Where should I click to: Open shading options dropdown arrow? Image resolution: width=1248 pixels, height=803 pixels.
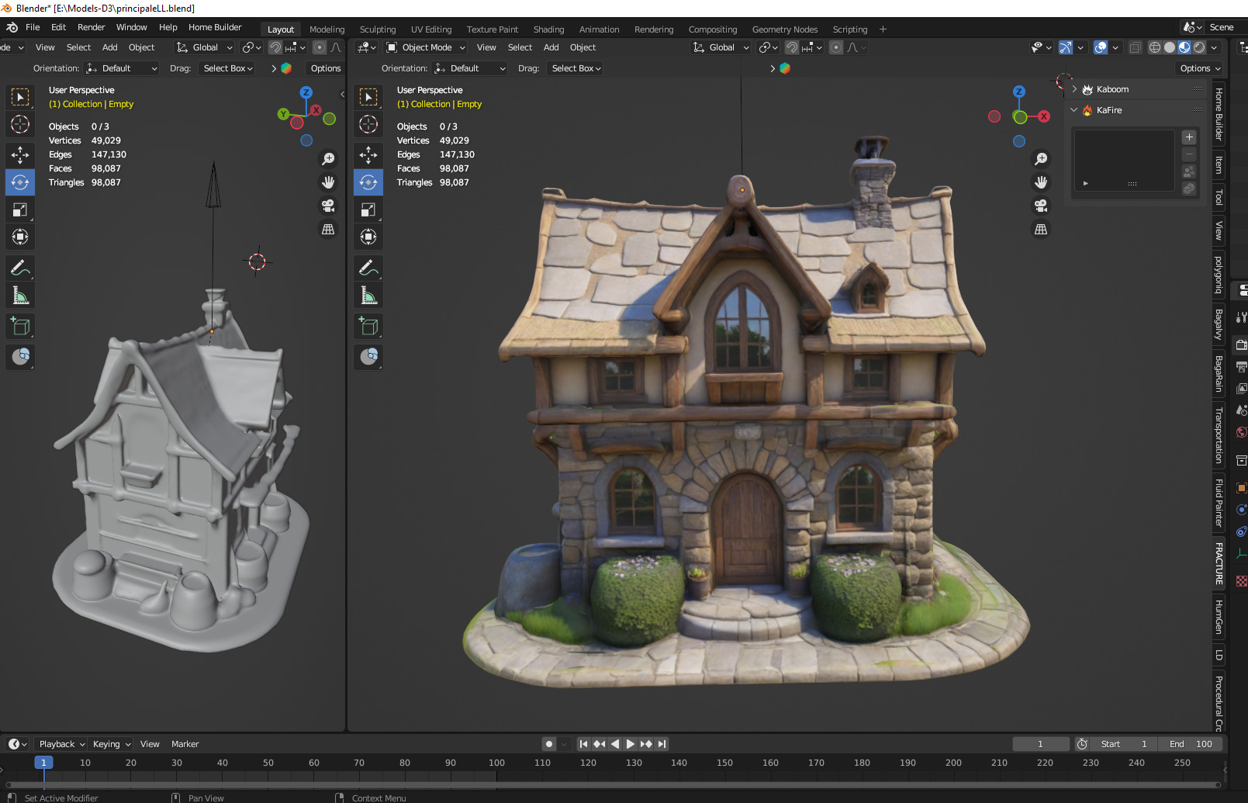[x=1214, y=47]
